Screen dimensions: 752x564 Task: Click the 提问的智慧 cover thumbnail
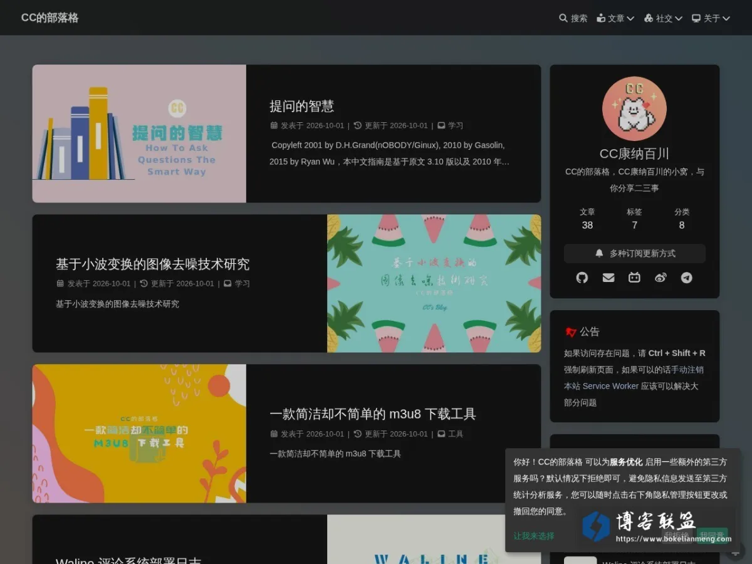coord(139,133)
